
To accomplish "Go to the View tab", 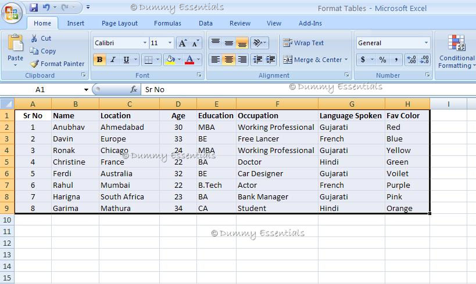I will coord(274,23).
